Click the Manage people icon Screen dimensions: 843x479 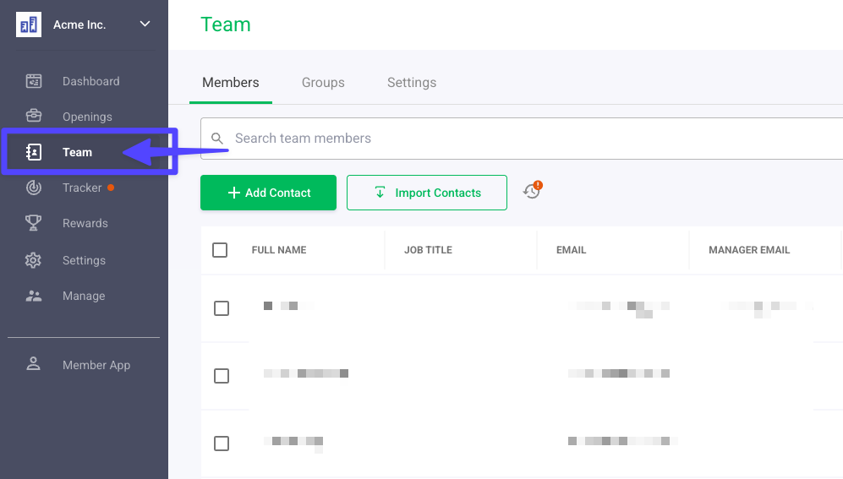click(x=34, y=296)
